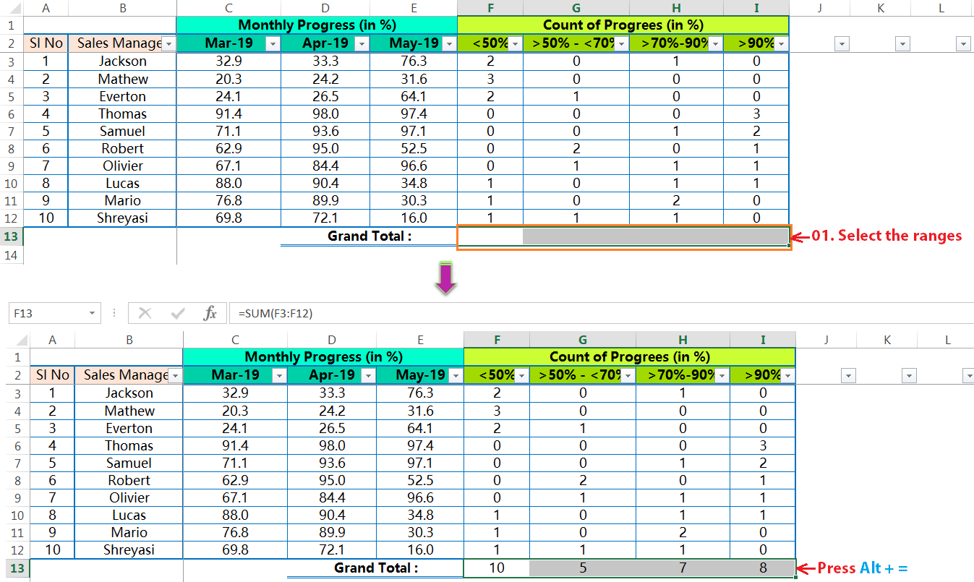Open Sales Manager filter dropdown in lower table

175,376
